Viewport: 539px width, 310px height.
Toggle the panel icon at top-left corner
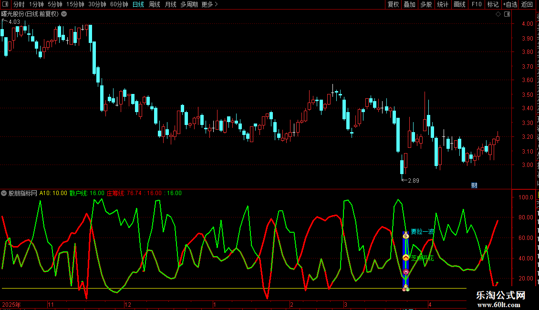[x=5, y=4]
